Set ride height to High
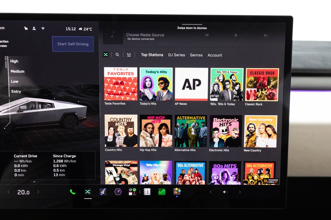The image size is (331, 220). (x=14, y=61)
